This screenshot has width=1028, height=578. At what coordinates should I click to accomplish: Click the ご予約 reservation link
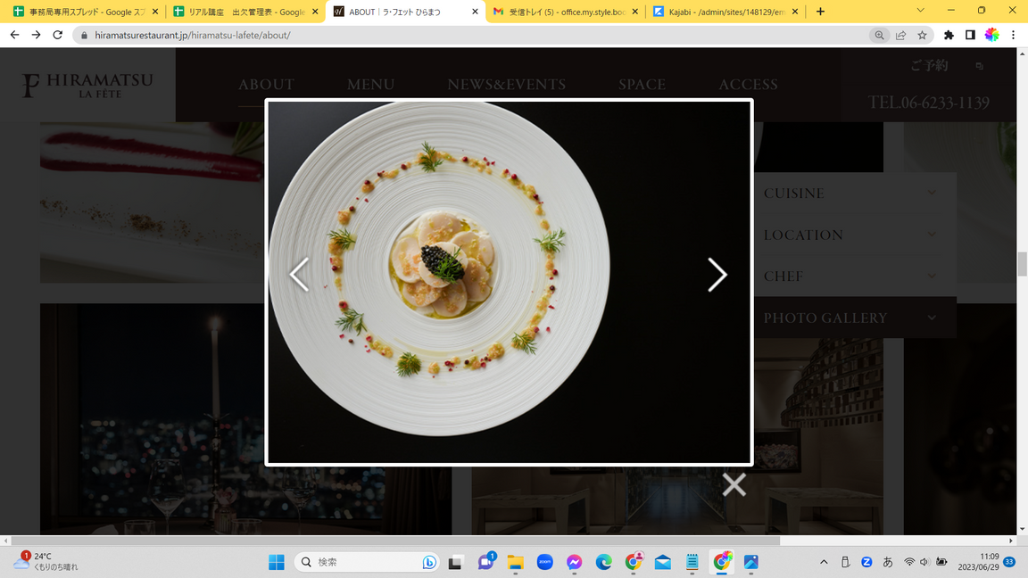pos(929,65)
